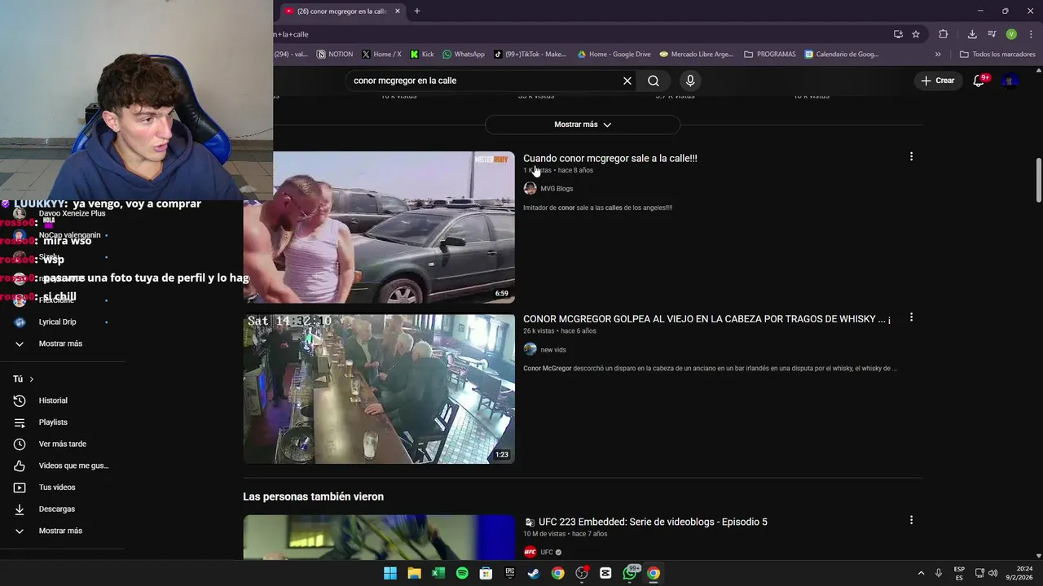The image size is (1043, 586).
Task: Click the YouTube search magnifier button
Action: click(654, 81)
